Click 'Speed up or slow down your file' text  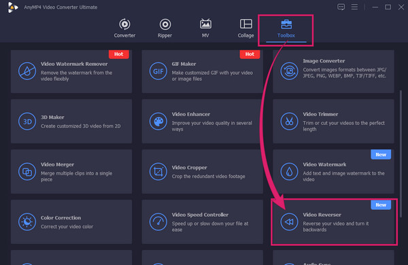click(209, 226)
